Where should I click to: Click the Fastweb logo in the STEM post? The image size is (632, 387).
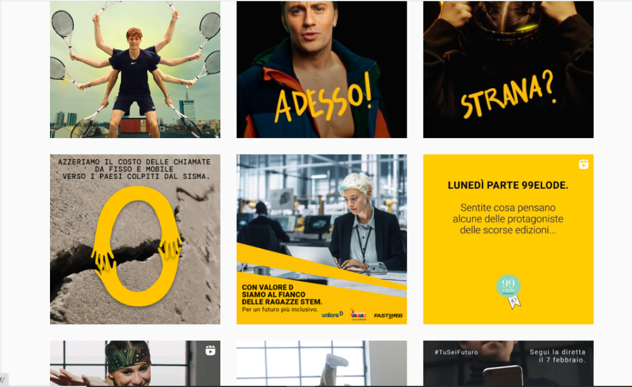point(388,316)
